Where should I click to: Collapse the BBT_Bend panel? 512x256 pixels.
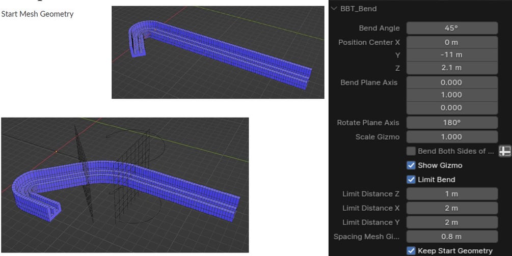coord(334,9)
